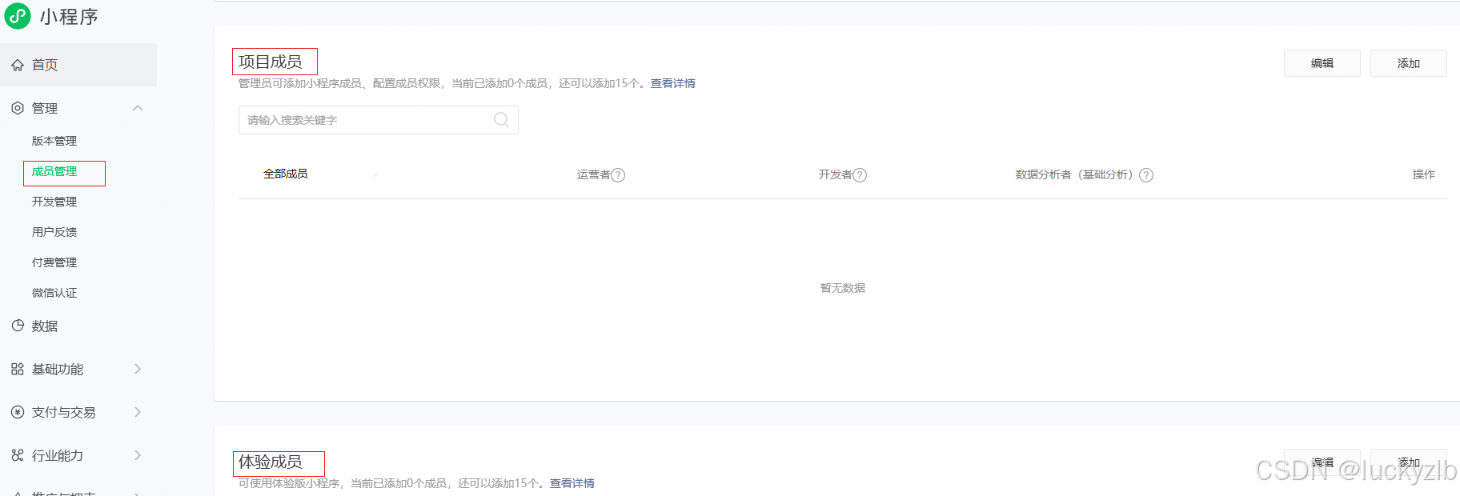Viewport: 1460px width, 496px height.
Task: Expand the 基础功能 menu chevron
Action: [138, 369]
